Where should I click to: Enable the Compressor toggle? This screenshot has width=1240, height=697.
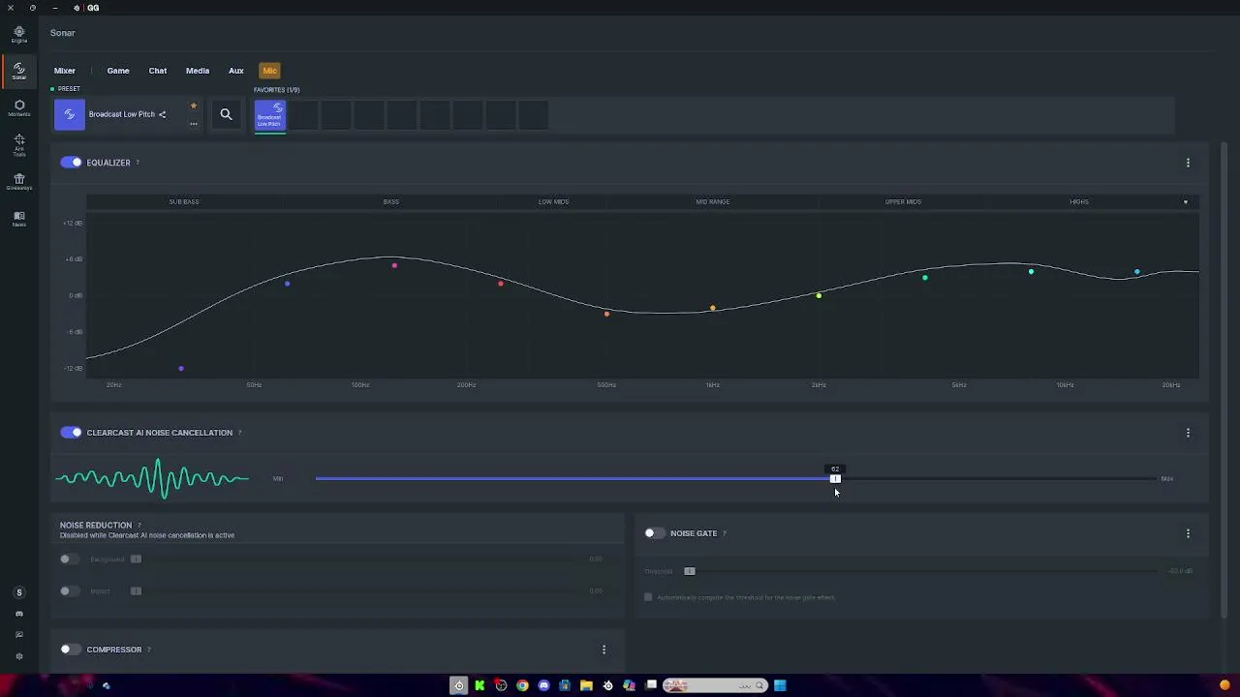pyautogui.click(x=71, y=650)
